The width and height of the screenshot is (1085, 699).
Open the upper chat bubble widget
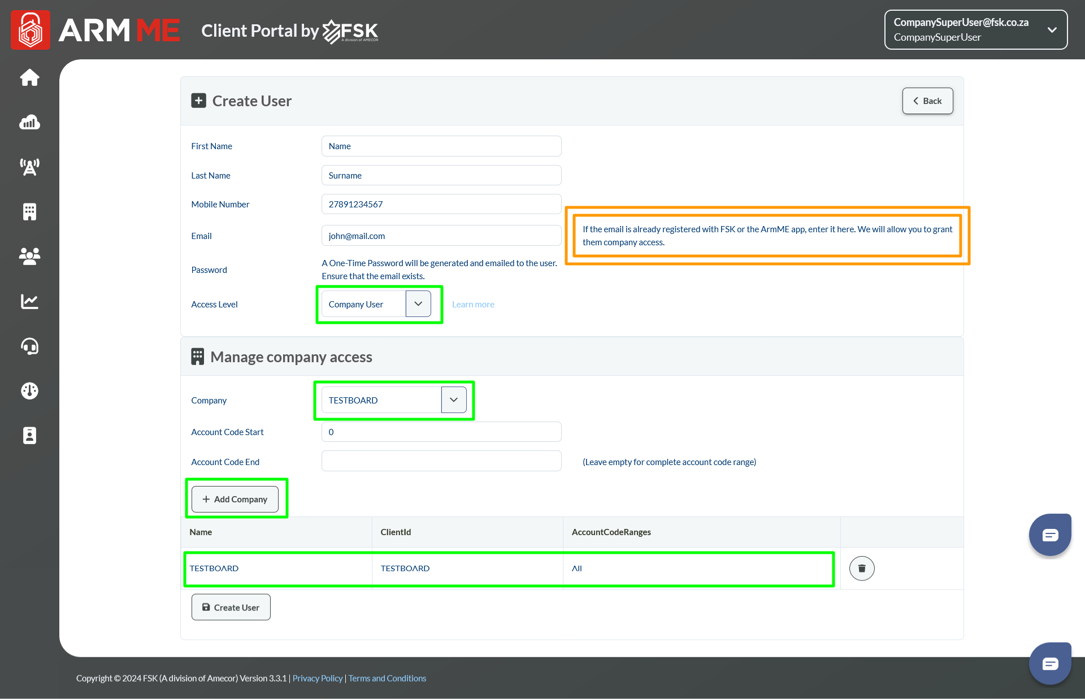[x=1050, y=535]
